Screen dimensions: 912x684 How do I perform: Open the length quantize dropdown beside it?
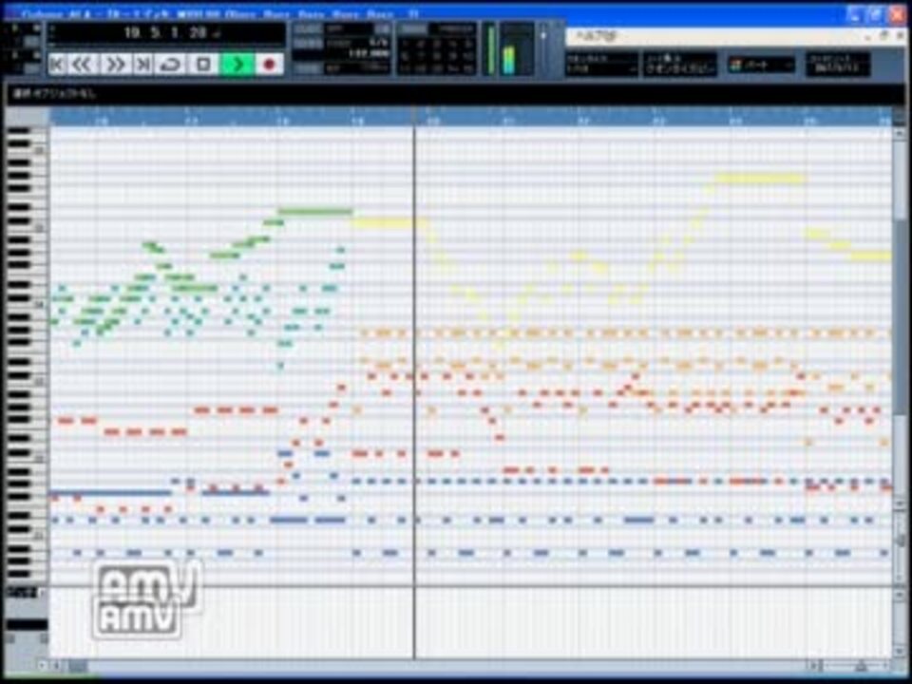[679, 65]
